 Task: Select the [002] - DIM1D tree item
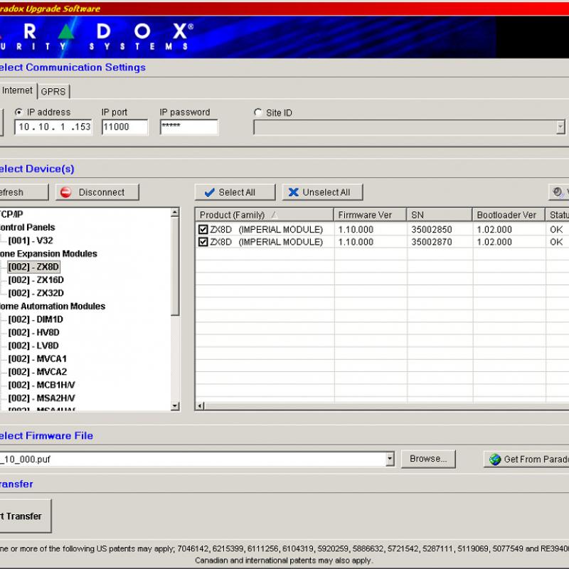[x=36, y=319]
